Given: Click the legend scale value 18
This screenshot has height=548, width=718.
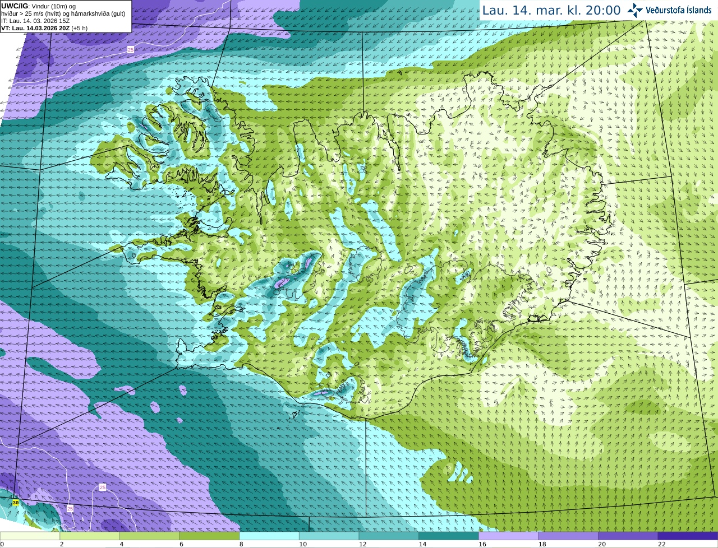Looking at the screenshot, I should pos(542,544).
